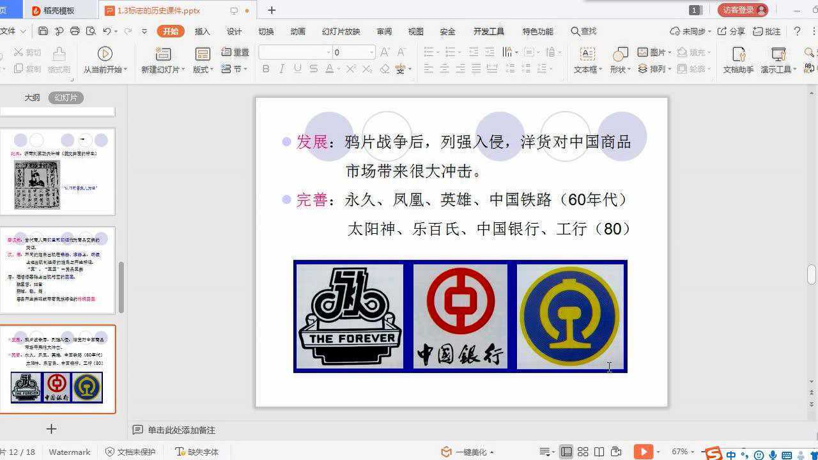Click the 文本框 text box icon

pos(587,54)
